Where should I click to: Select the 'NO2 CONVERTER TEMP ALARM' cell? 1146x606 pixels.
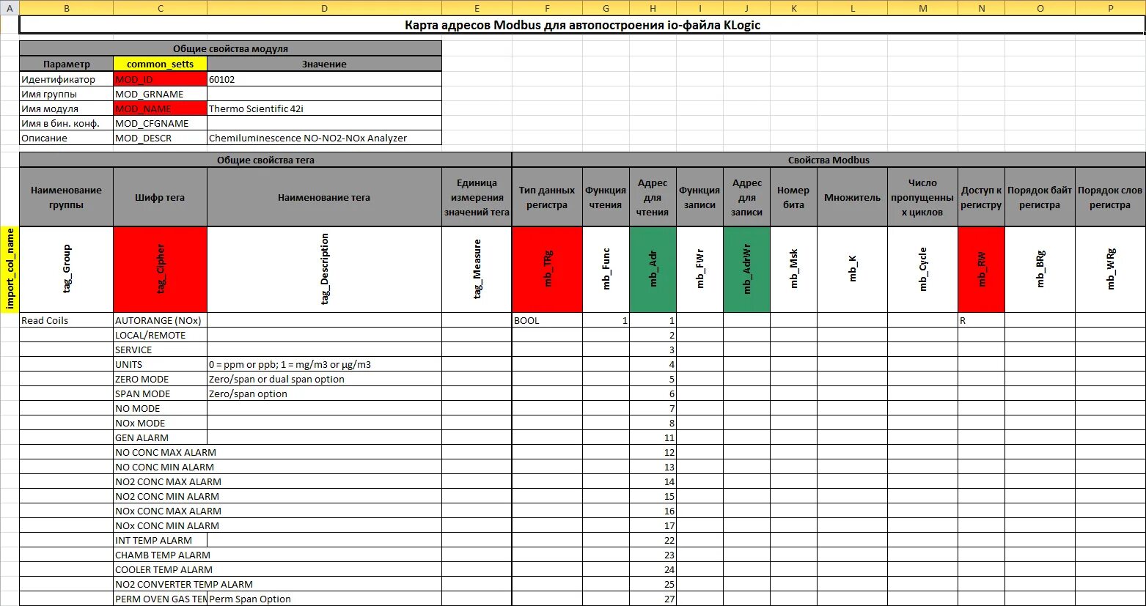tap(161, 585)
